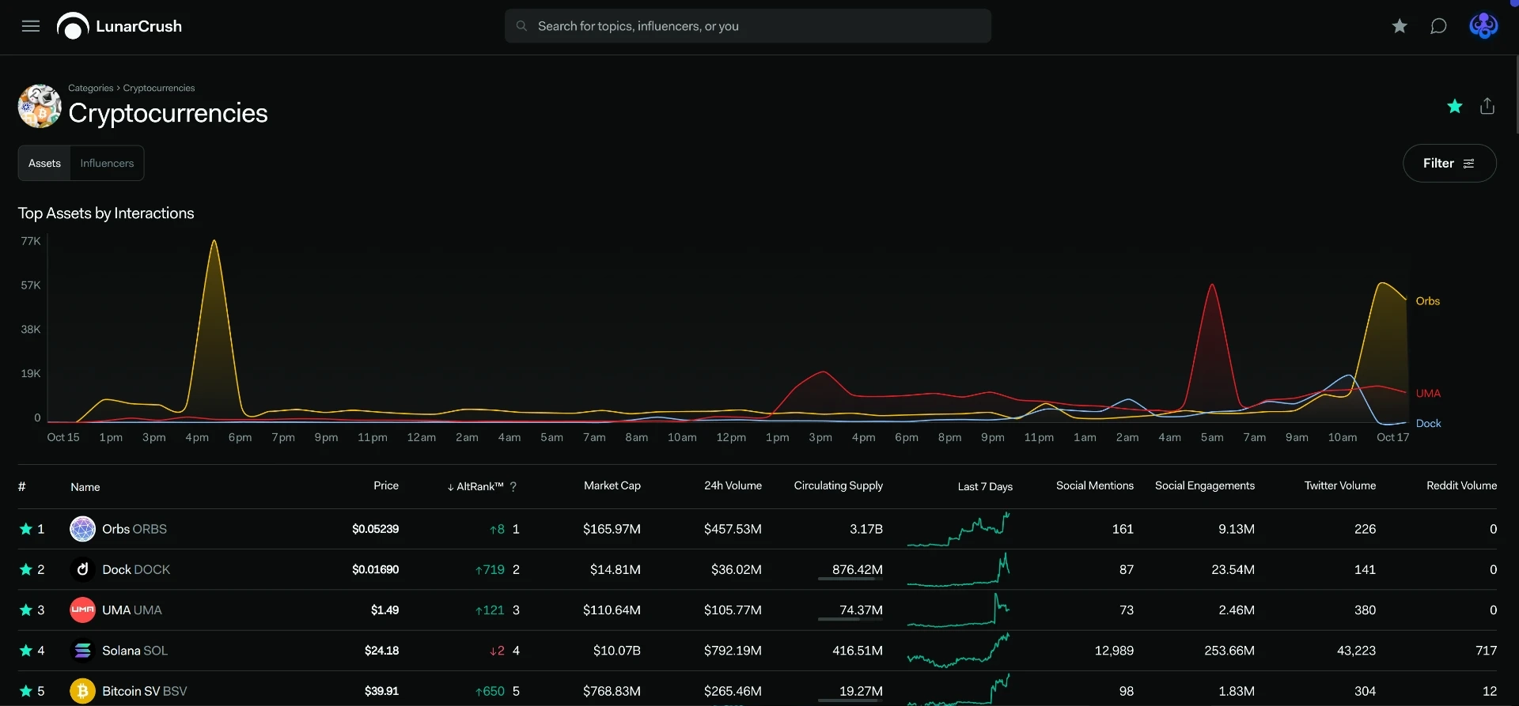Open the hamburger navigation menu
This screenshot has height=706, width=1519.
tap(31, 26)
